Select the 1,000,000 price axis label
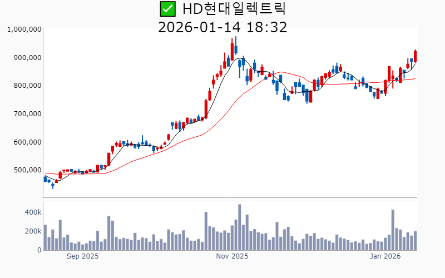The height and width of the screenshot is (278, 445). (x=23, y=29)
